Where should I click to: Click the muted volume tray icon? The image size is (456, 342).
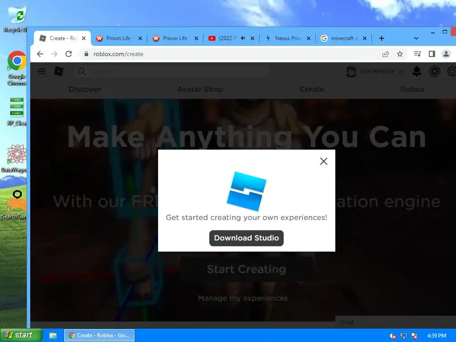pos(393,336)
